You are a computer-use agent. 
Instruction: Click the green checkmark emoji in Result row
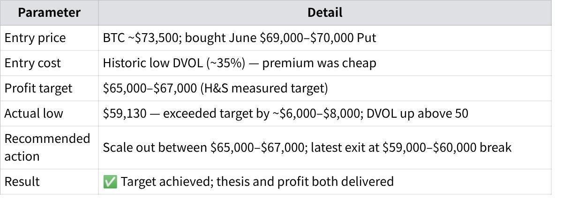(x=110, y=182)
